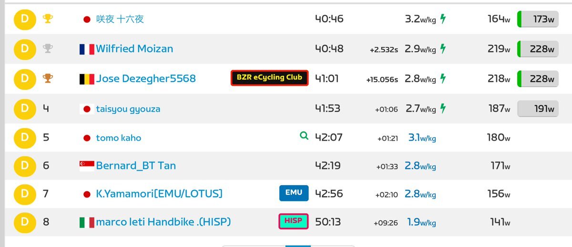572x247 pixels.
Task: Click the 1.9w/kg value for marco leti
Action: [x=422, y=222]
